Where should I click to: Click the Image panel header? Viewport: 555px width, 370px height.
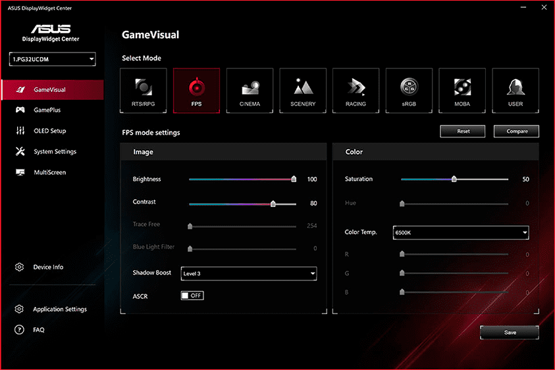tap(223, 152)
